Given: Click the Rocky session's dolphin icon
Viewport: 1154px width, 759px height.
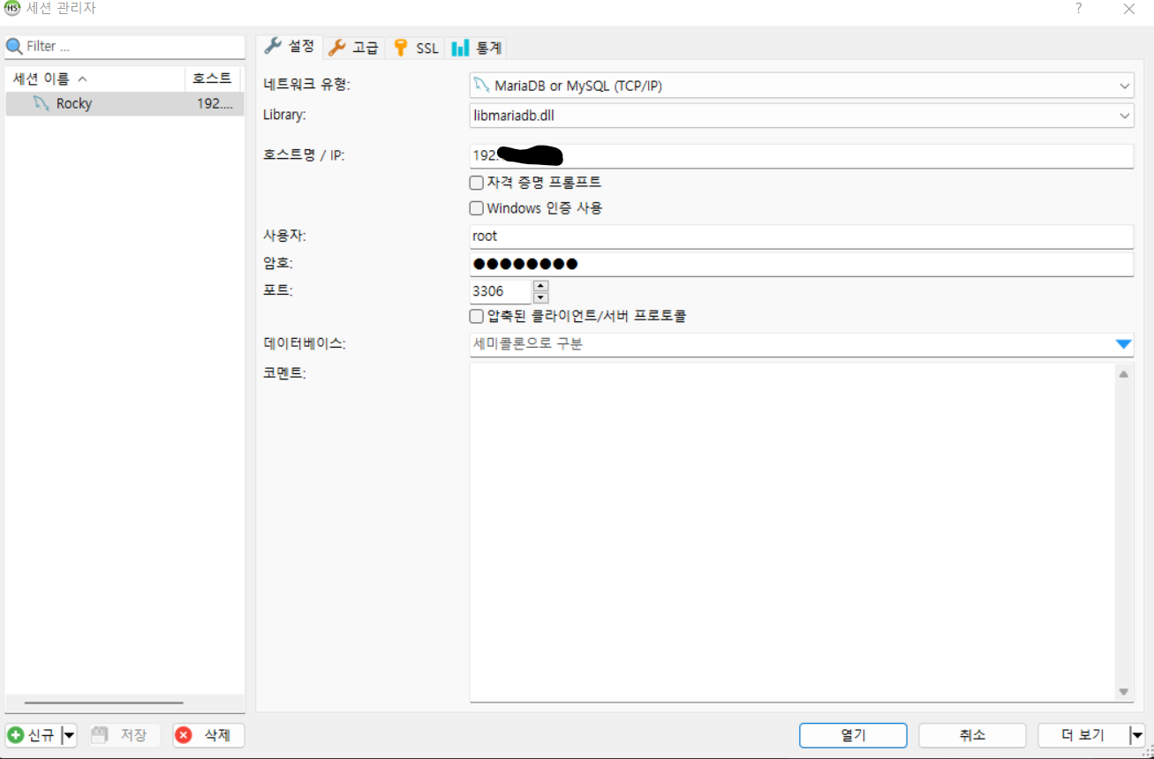Looking at the screenshot, I should [x=41, y=103].
